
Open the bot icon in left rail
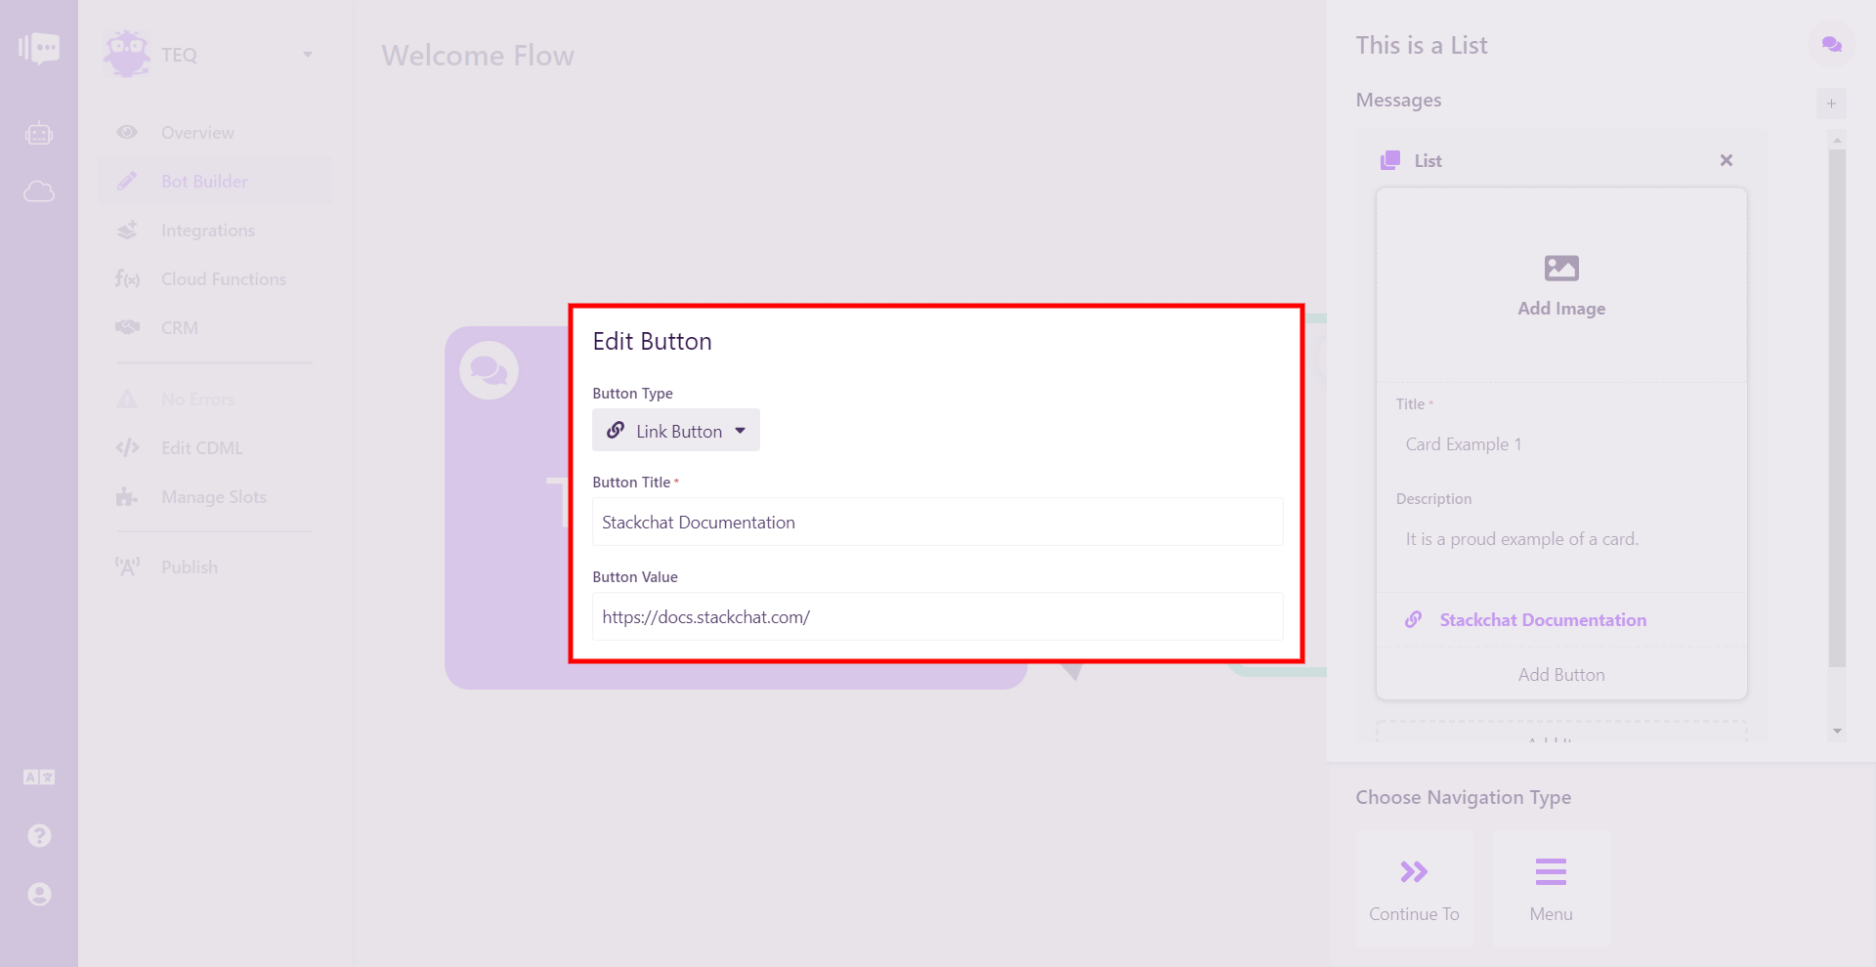[x=39, y=133]
